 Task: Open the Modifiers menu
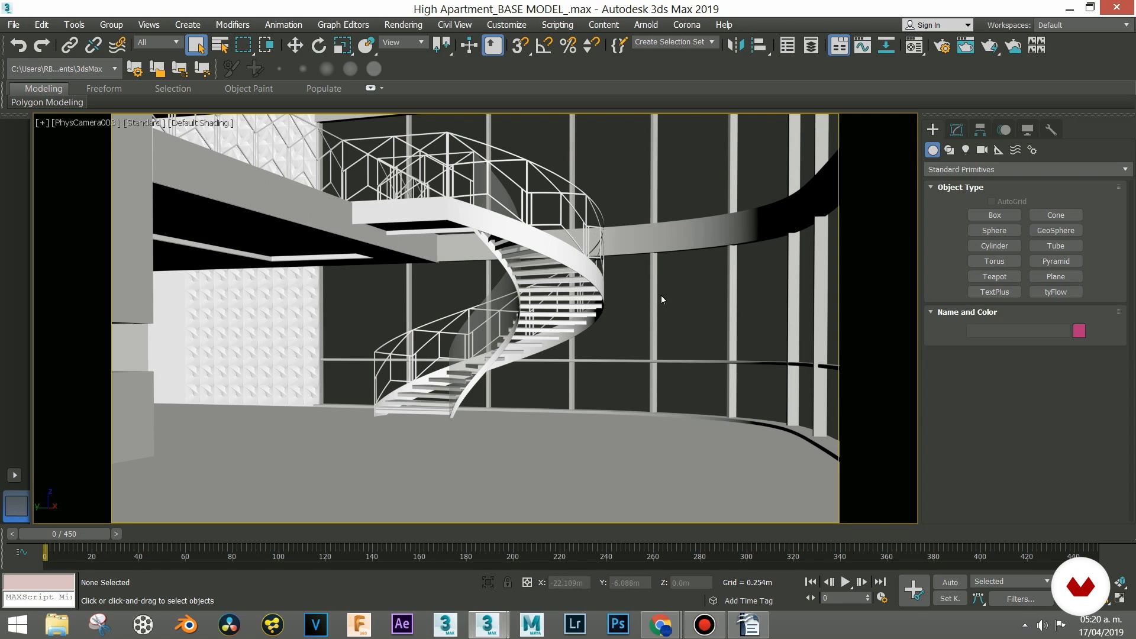point(232,25)
